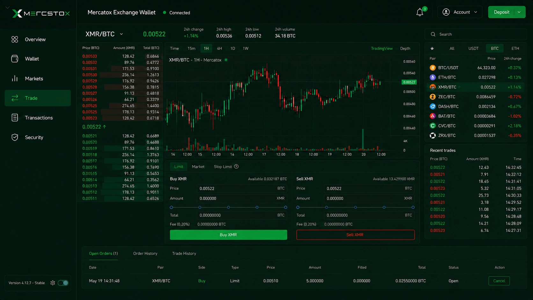This screenshot has width=533, height=300.
Task: Go to Security in sidebar
Action: 38,137
